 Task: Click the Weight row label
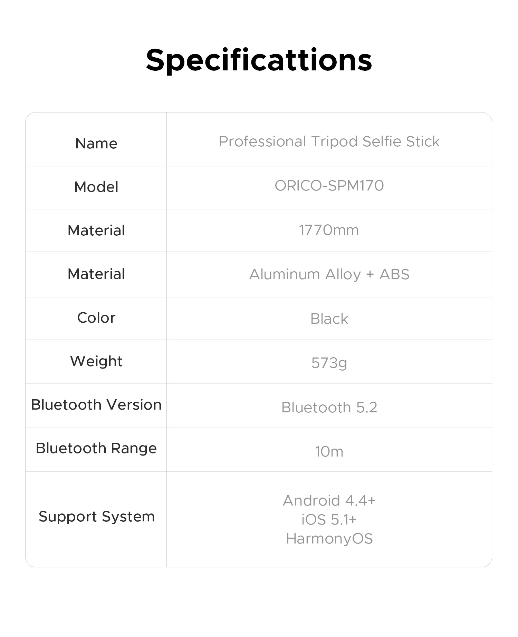pyautogui.click(x=96, y=361)
